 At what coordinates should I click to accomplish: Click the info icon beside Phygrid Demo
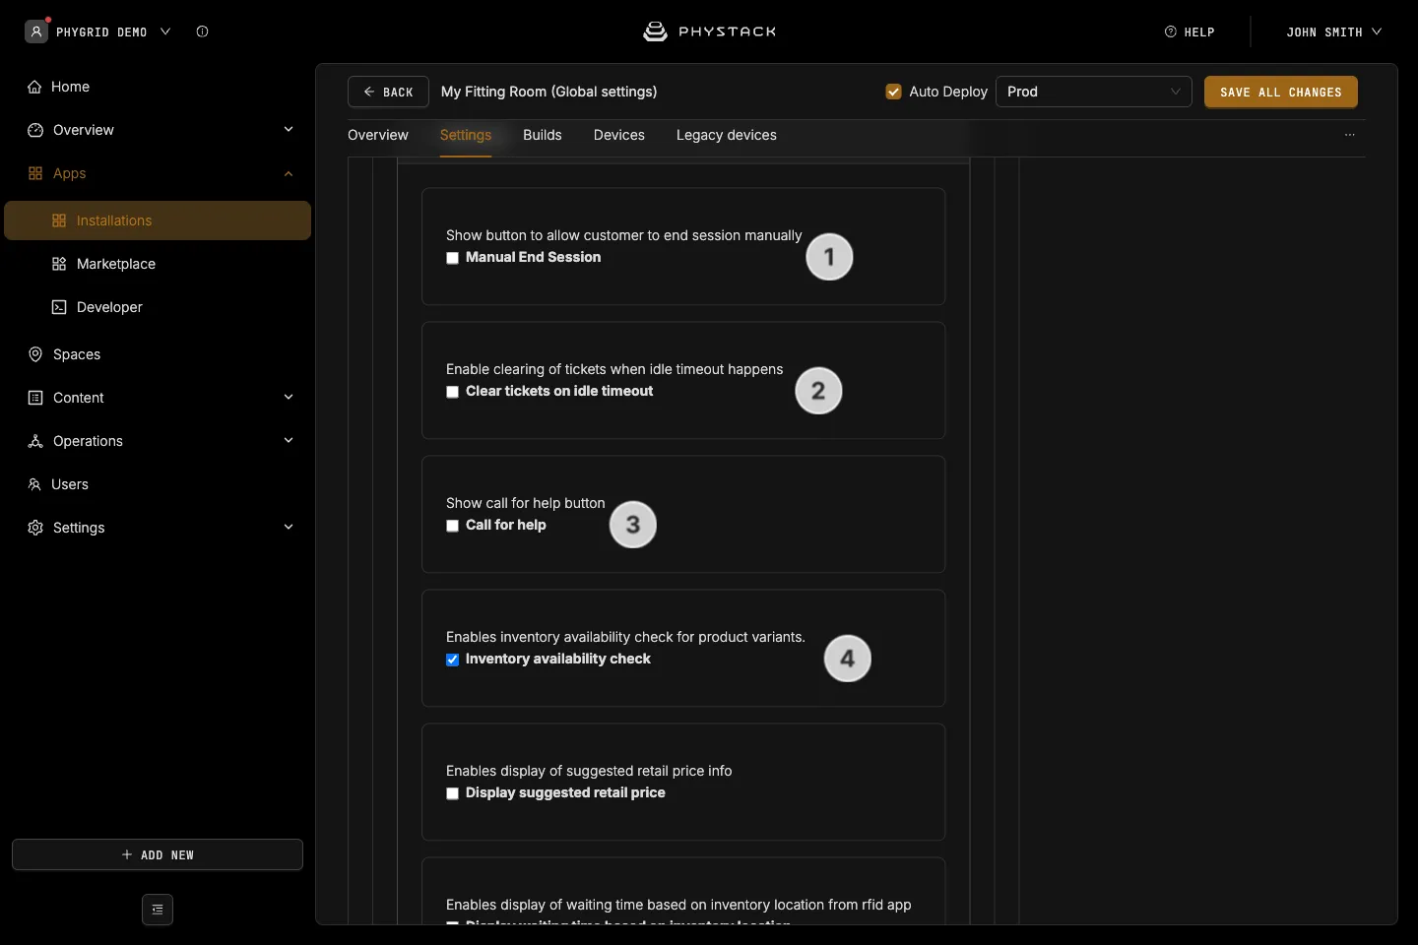[202, 31]
